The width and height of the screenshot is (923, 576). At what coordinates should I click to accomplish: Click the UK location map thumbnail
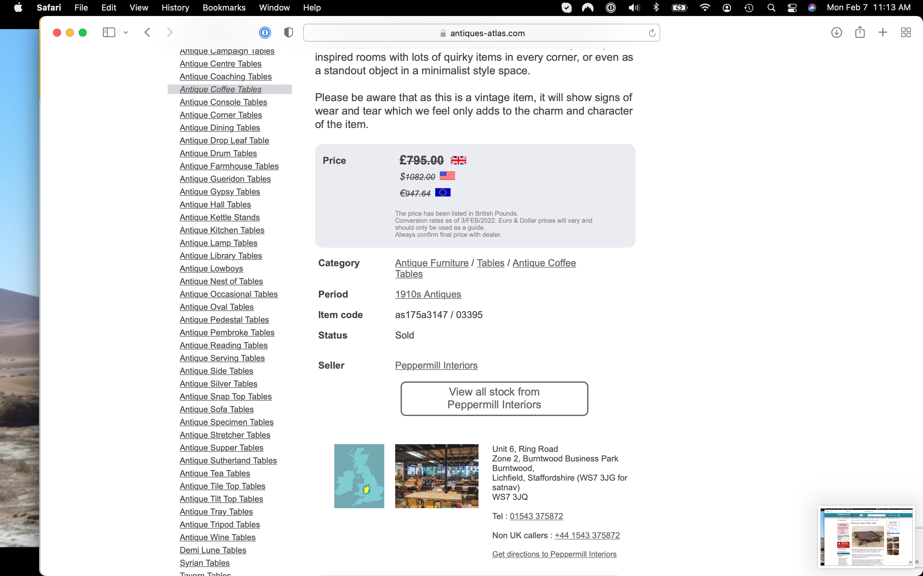pos(359,476)
